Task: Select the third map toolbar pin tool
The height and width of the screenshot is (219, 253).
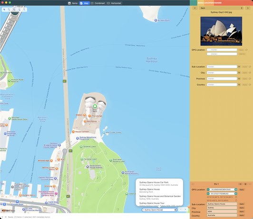Action: click(x=14, y=9)
